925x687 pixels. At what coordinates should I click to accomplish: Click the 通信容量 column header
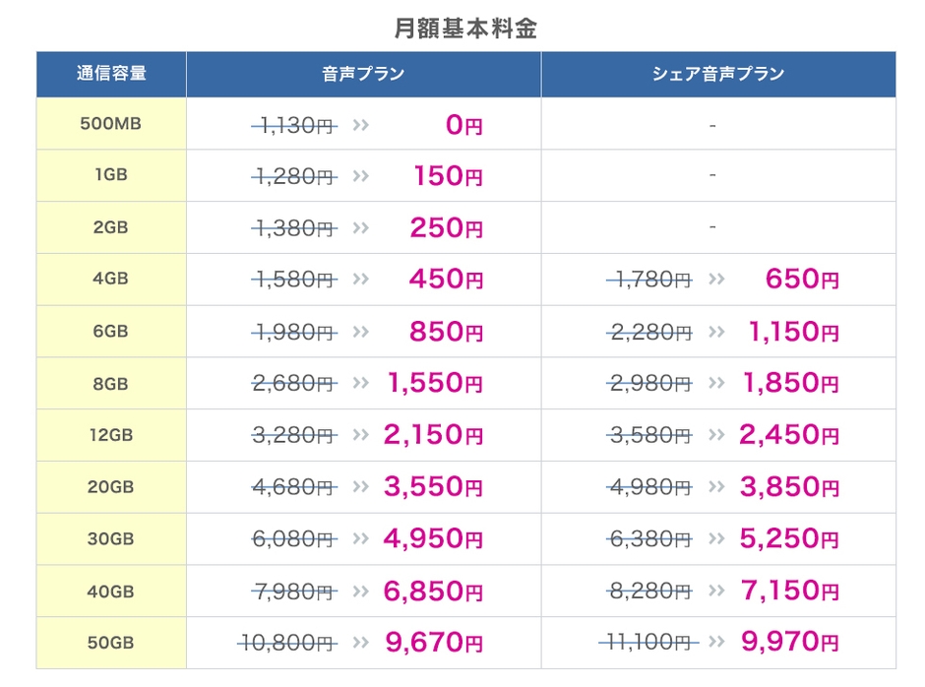111,74
